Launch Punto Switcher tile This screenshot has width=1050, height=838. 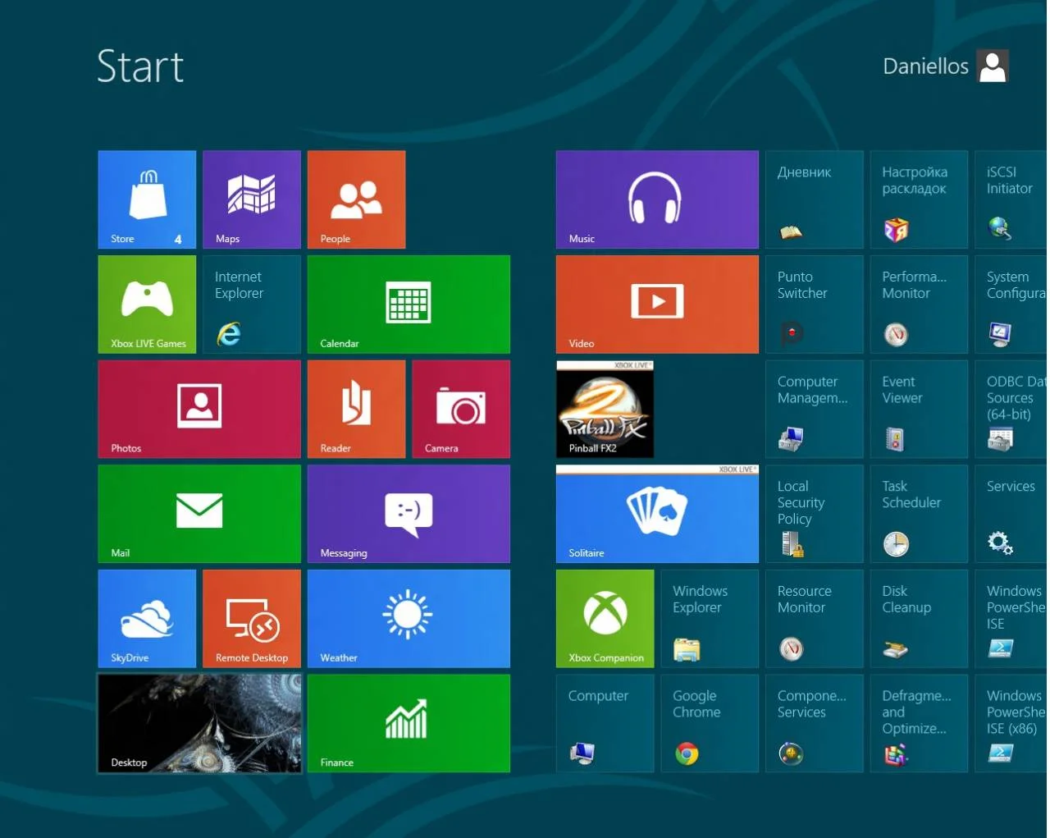(x=814, y=305)
